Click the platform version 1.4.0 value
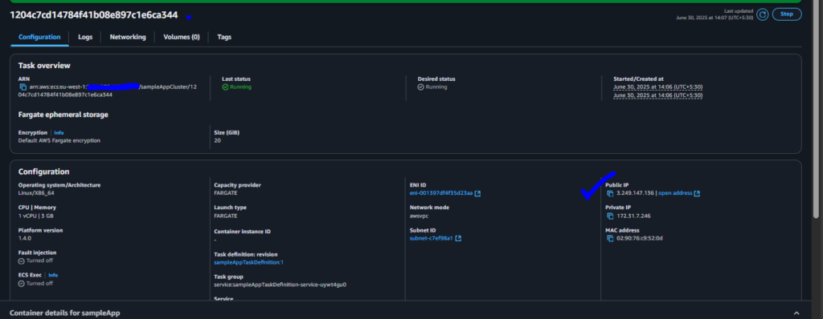Screen dimensions: 823x319 click(x=25, y=238)
